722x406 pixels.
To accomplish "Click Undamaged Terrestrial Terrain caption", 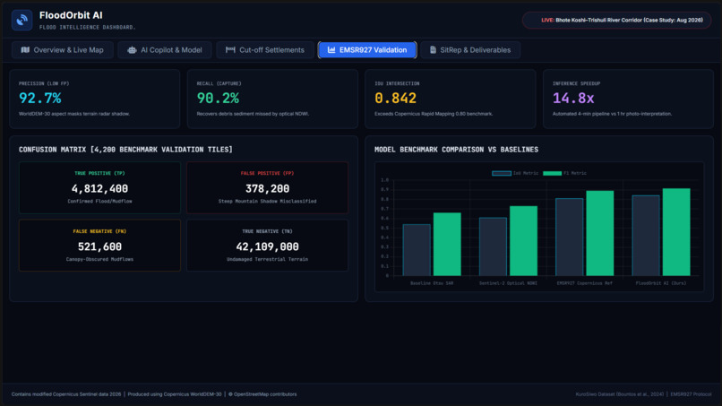I will point(267,259).
